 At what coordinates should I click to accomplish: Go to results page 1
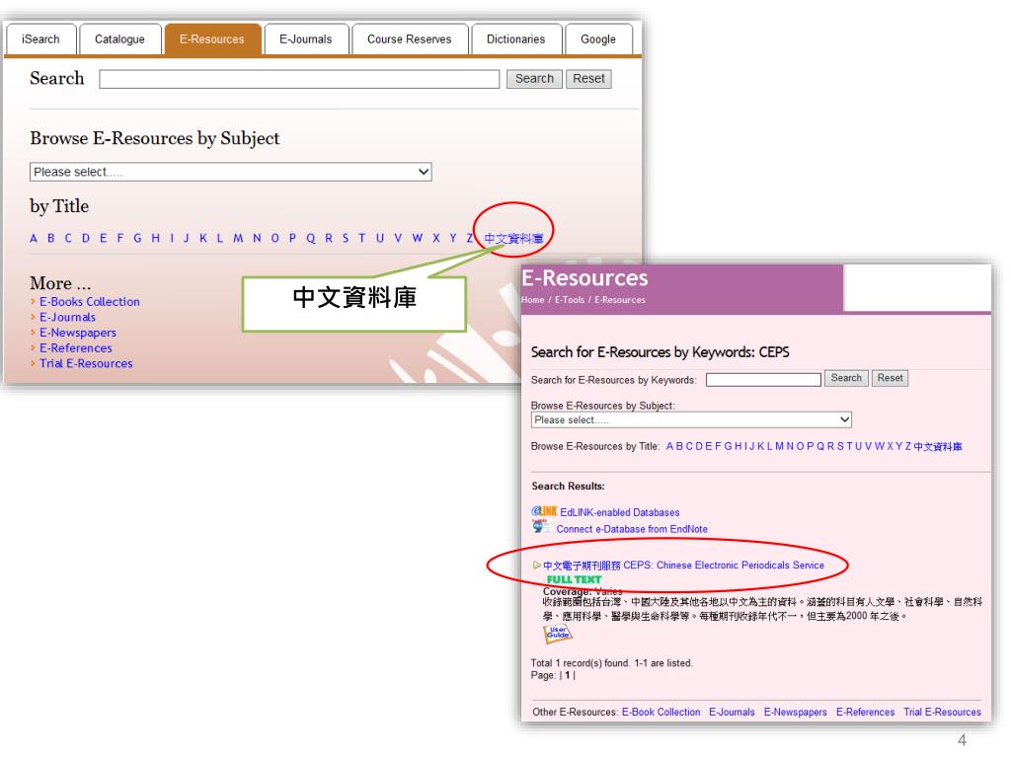[x=568, y=675]
